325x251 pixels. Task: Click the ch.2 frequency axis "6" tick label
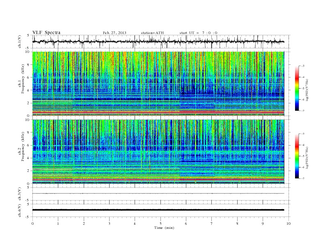[x=28, y=145]
